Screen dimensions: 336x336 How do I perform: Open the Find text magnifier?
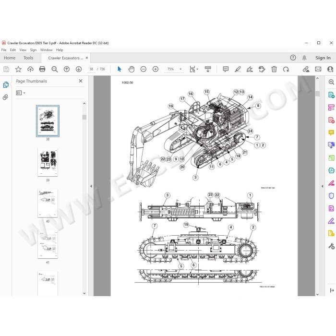(54, 69)
